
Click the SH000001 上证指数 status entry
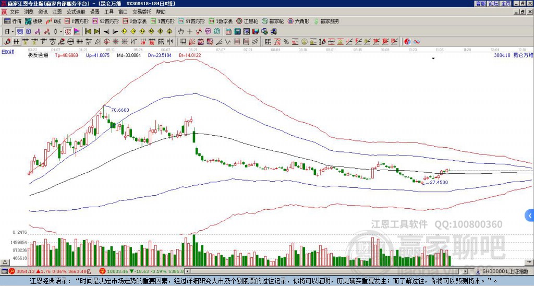506,271
